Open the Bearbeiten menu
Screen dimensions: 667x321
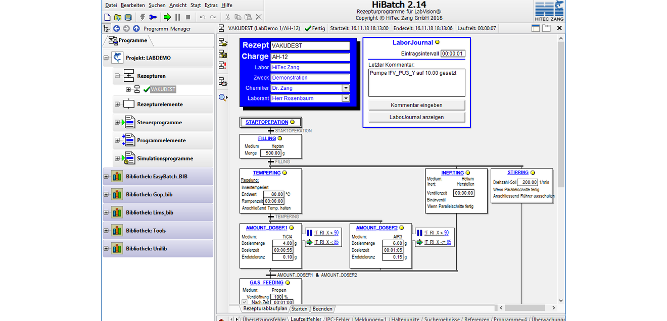click(133, 5)
